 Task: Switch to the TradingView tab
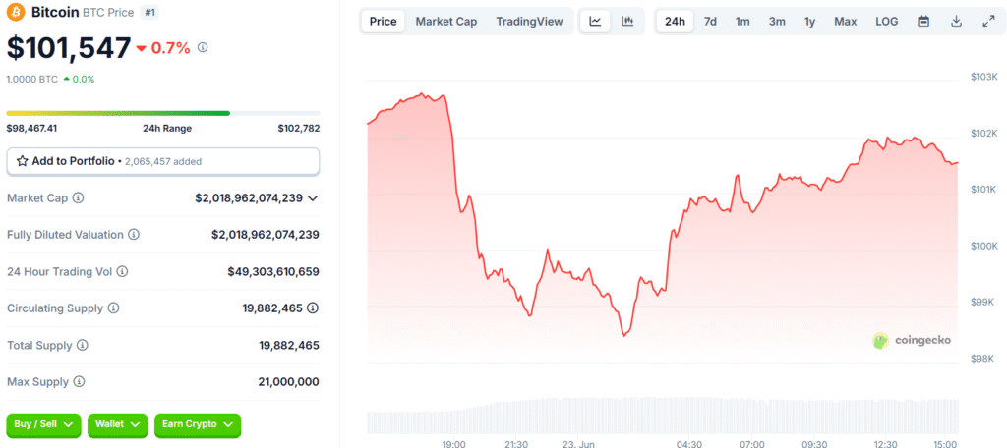click(x=529, y=22)
